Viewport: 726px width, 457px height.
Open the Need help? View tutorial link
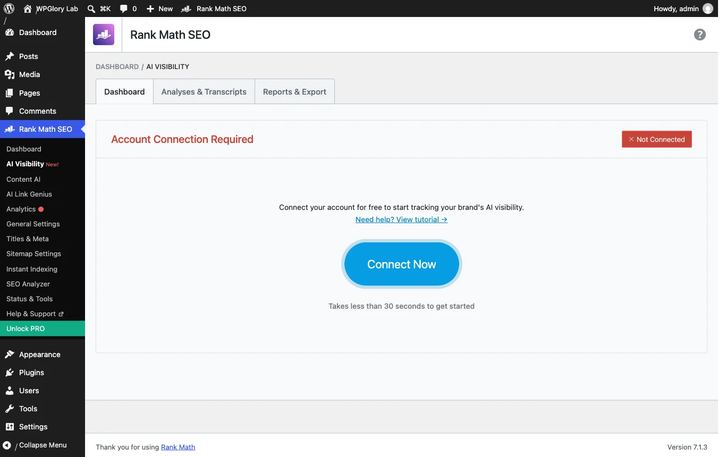click(x=401, y=219)
